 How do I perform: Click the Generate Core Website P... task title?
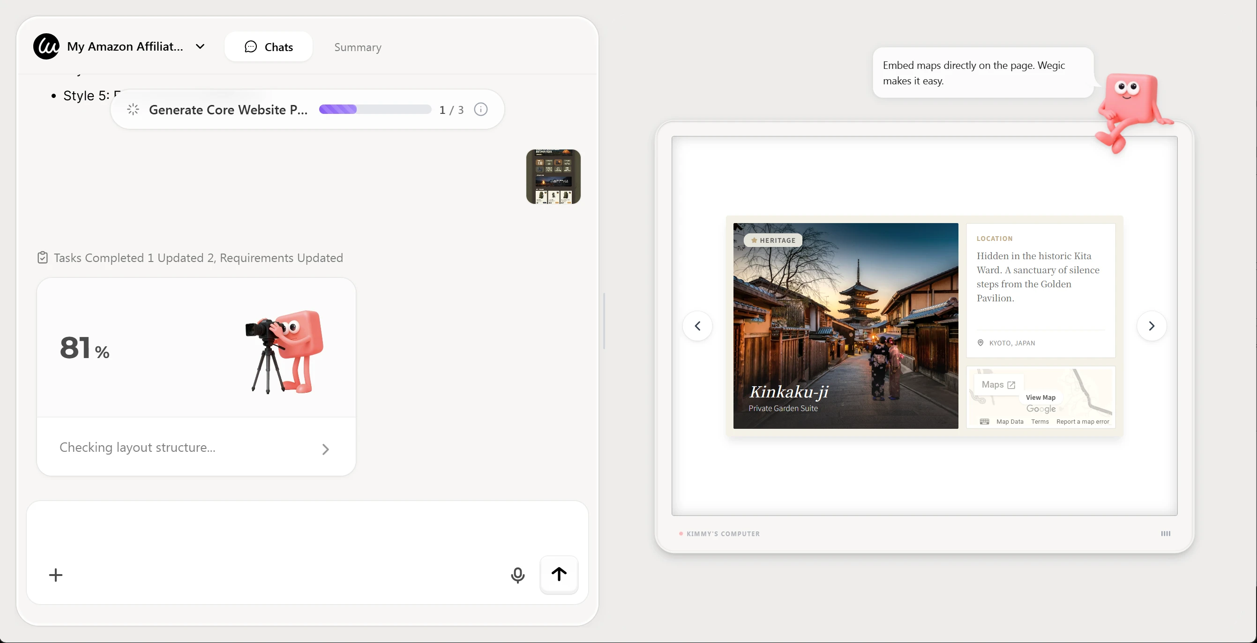[x=228, y=110]
